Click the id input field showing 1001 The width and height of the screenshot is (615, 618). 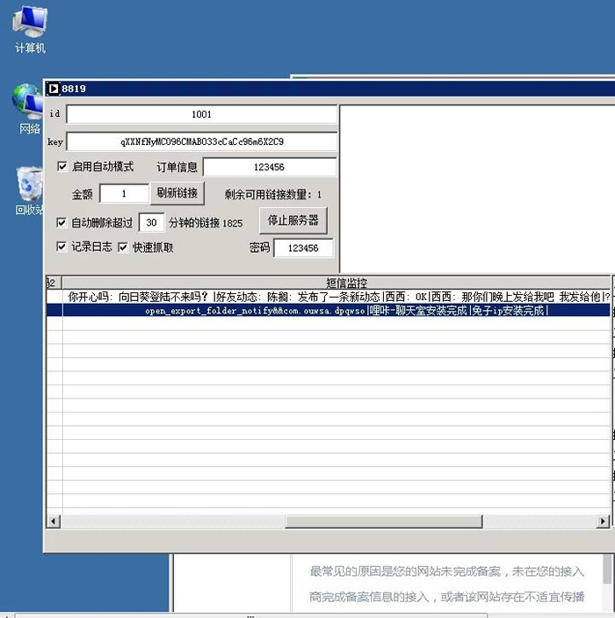click(x=201, y=115)
